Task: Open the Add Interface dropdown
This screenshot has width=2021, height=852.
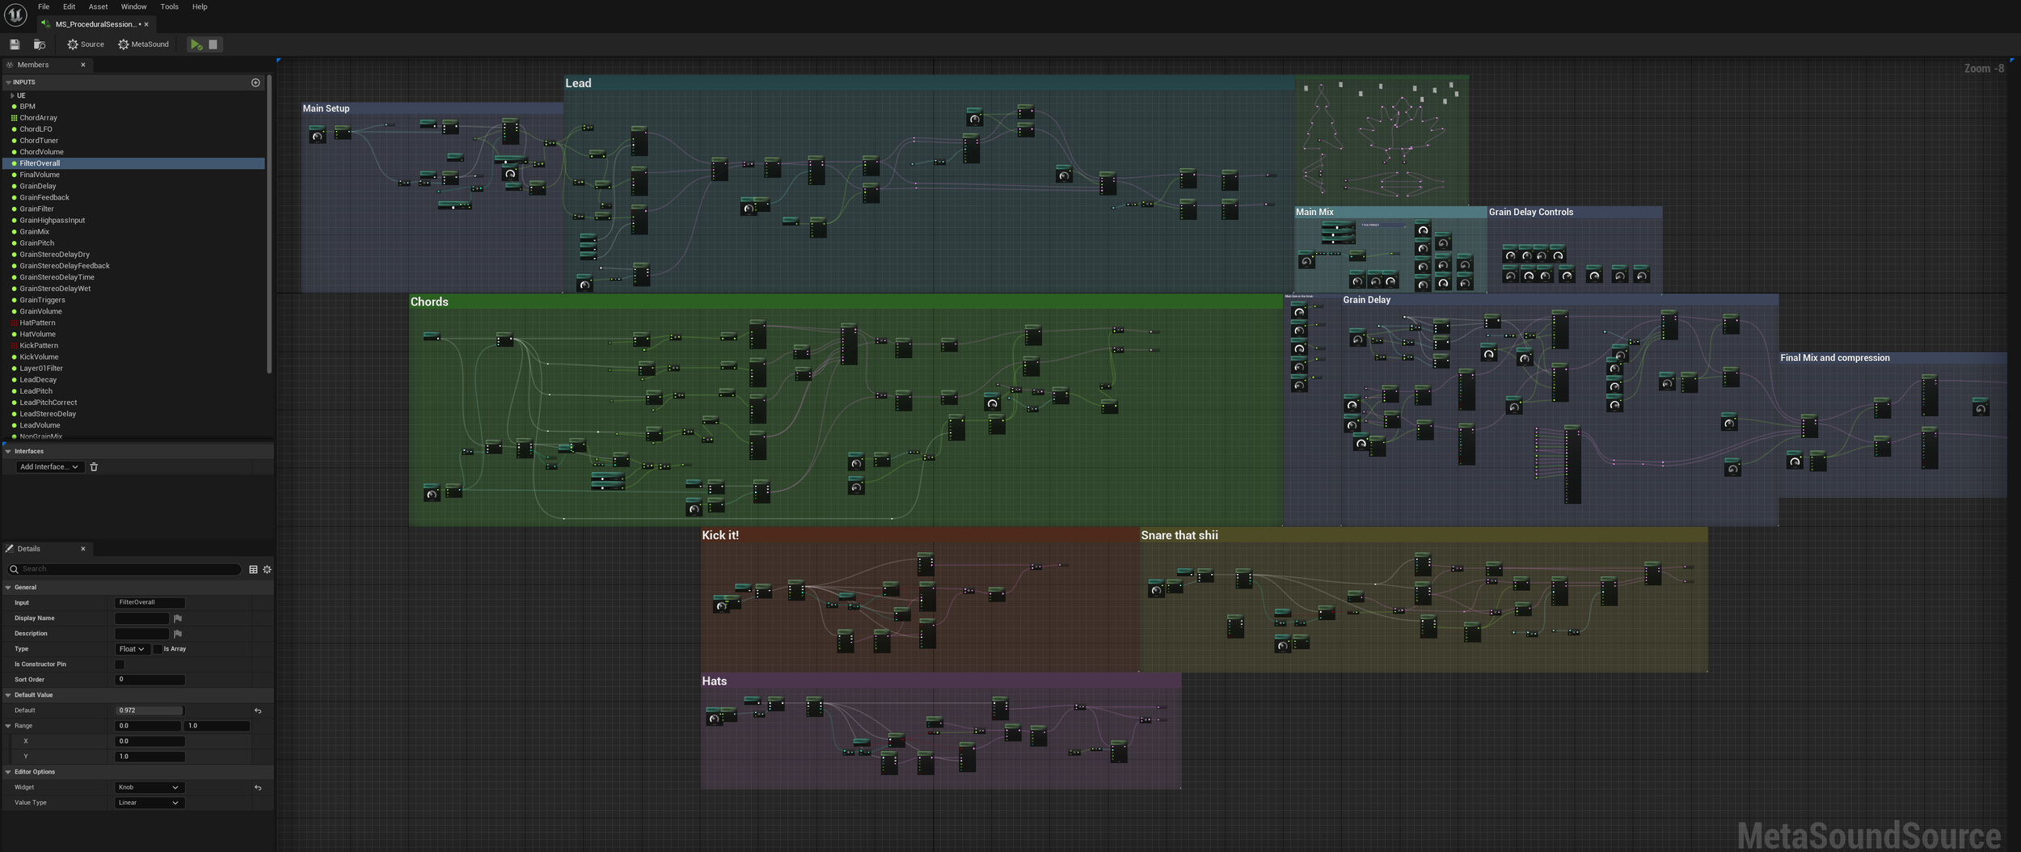Action: [x=49, y=467]
